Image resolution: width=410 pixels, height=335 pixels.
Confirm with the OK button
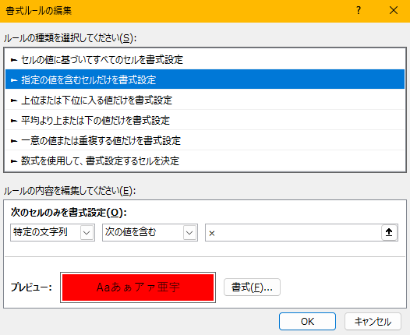tap(307, 322)
